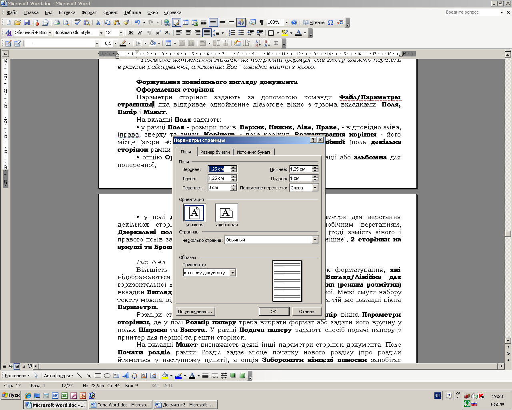Open the несколько страниц dropdown
Screen dimensions: 512x410
pyautogui.click(x=315, y=240)
